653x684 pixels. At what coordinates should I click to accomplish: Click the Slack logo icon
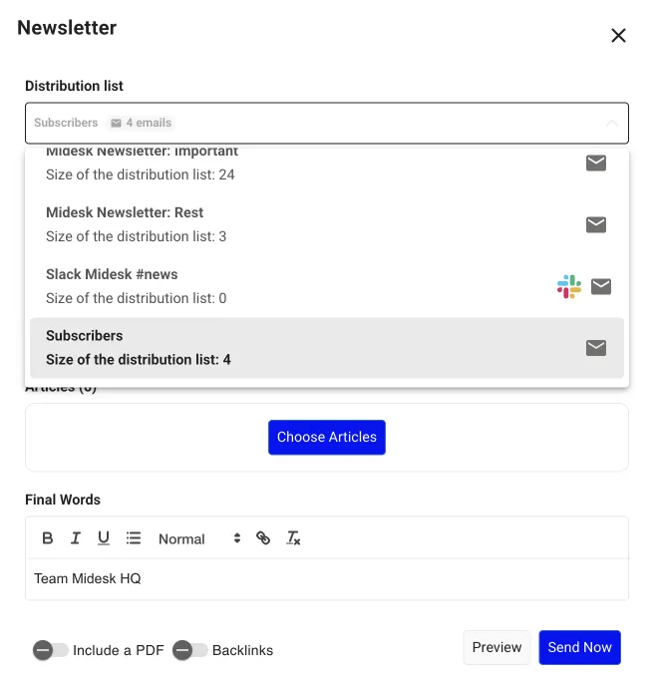(x=569, y=287)
